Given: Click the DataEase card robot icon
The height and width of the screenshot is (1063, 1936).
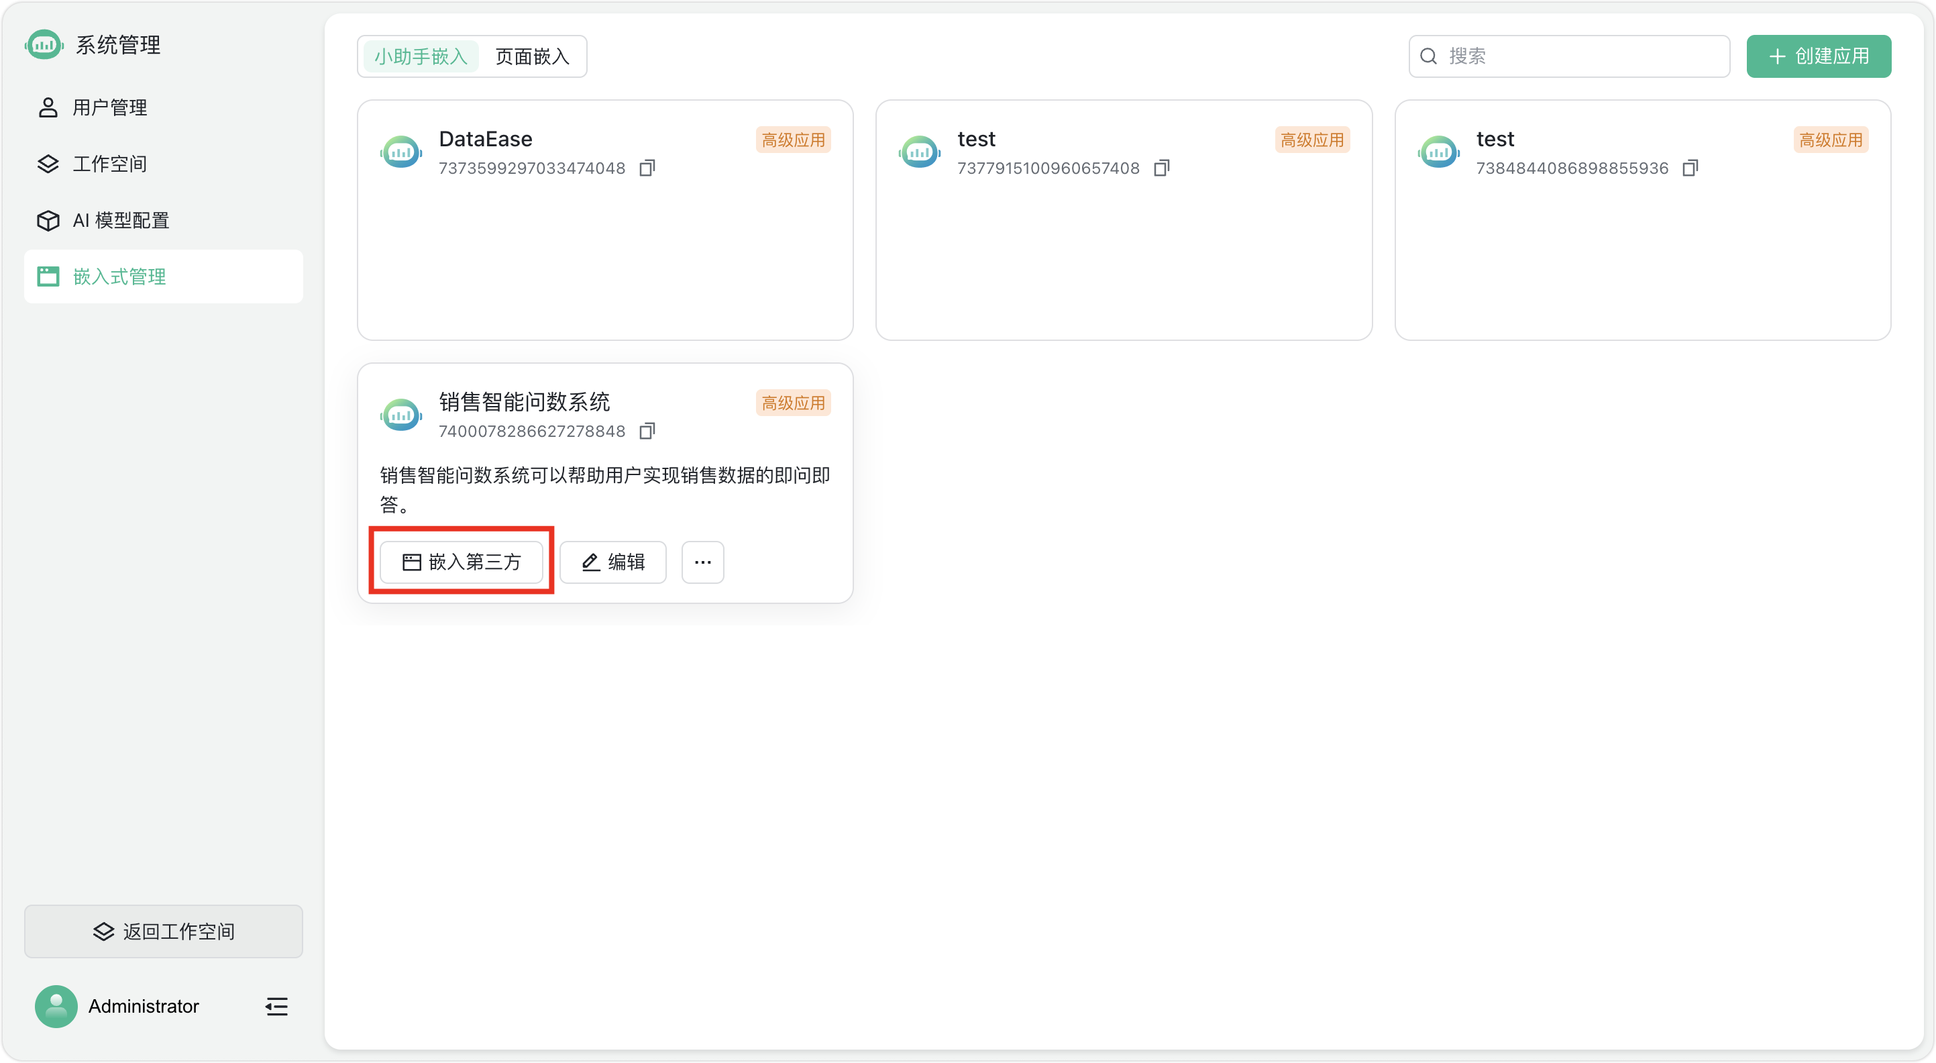Looking at the screenshot, I should [x=401, y=152].
